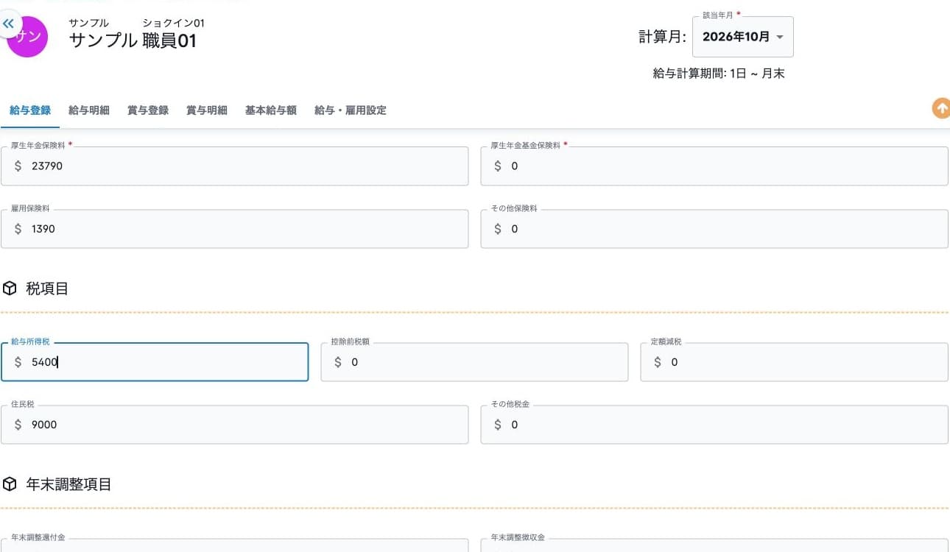Image resolution: width=950 pixels, height=552 pixels.
Task: Click the その他保険料 input field
Action: click(714, 229)
